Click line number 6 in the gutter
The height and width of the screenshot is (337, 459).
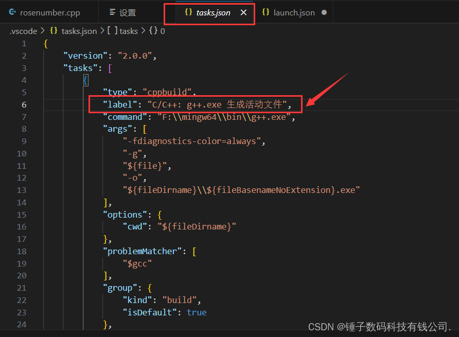point(24,104)
